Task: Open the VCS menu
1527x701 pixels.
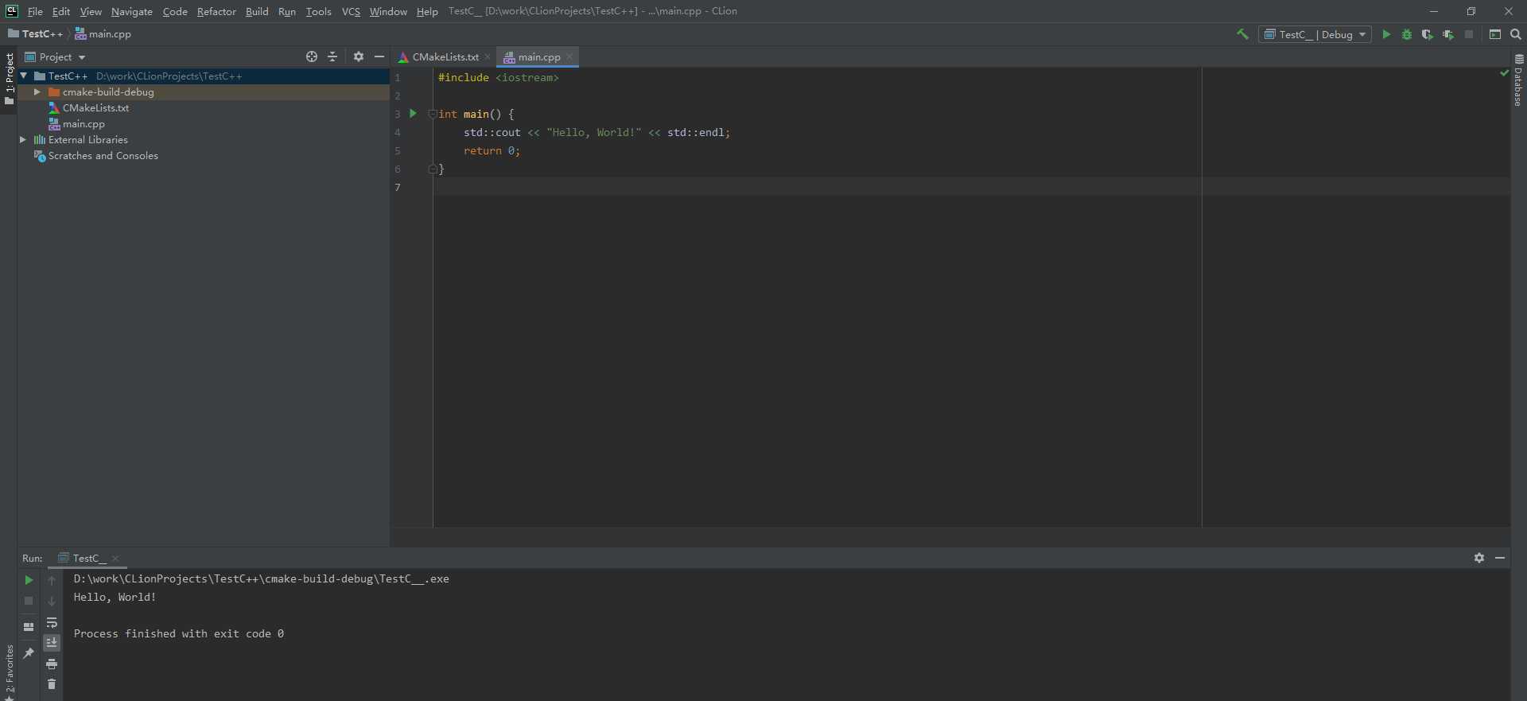Action: pyautogui.click(x=351, y=11)
